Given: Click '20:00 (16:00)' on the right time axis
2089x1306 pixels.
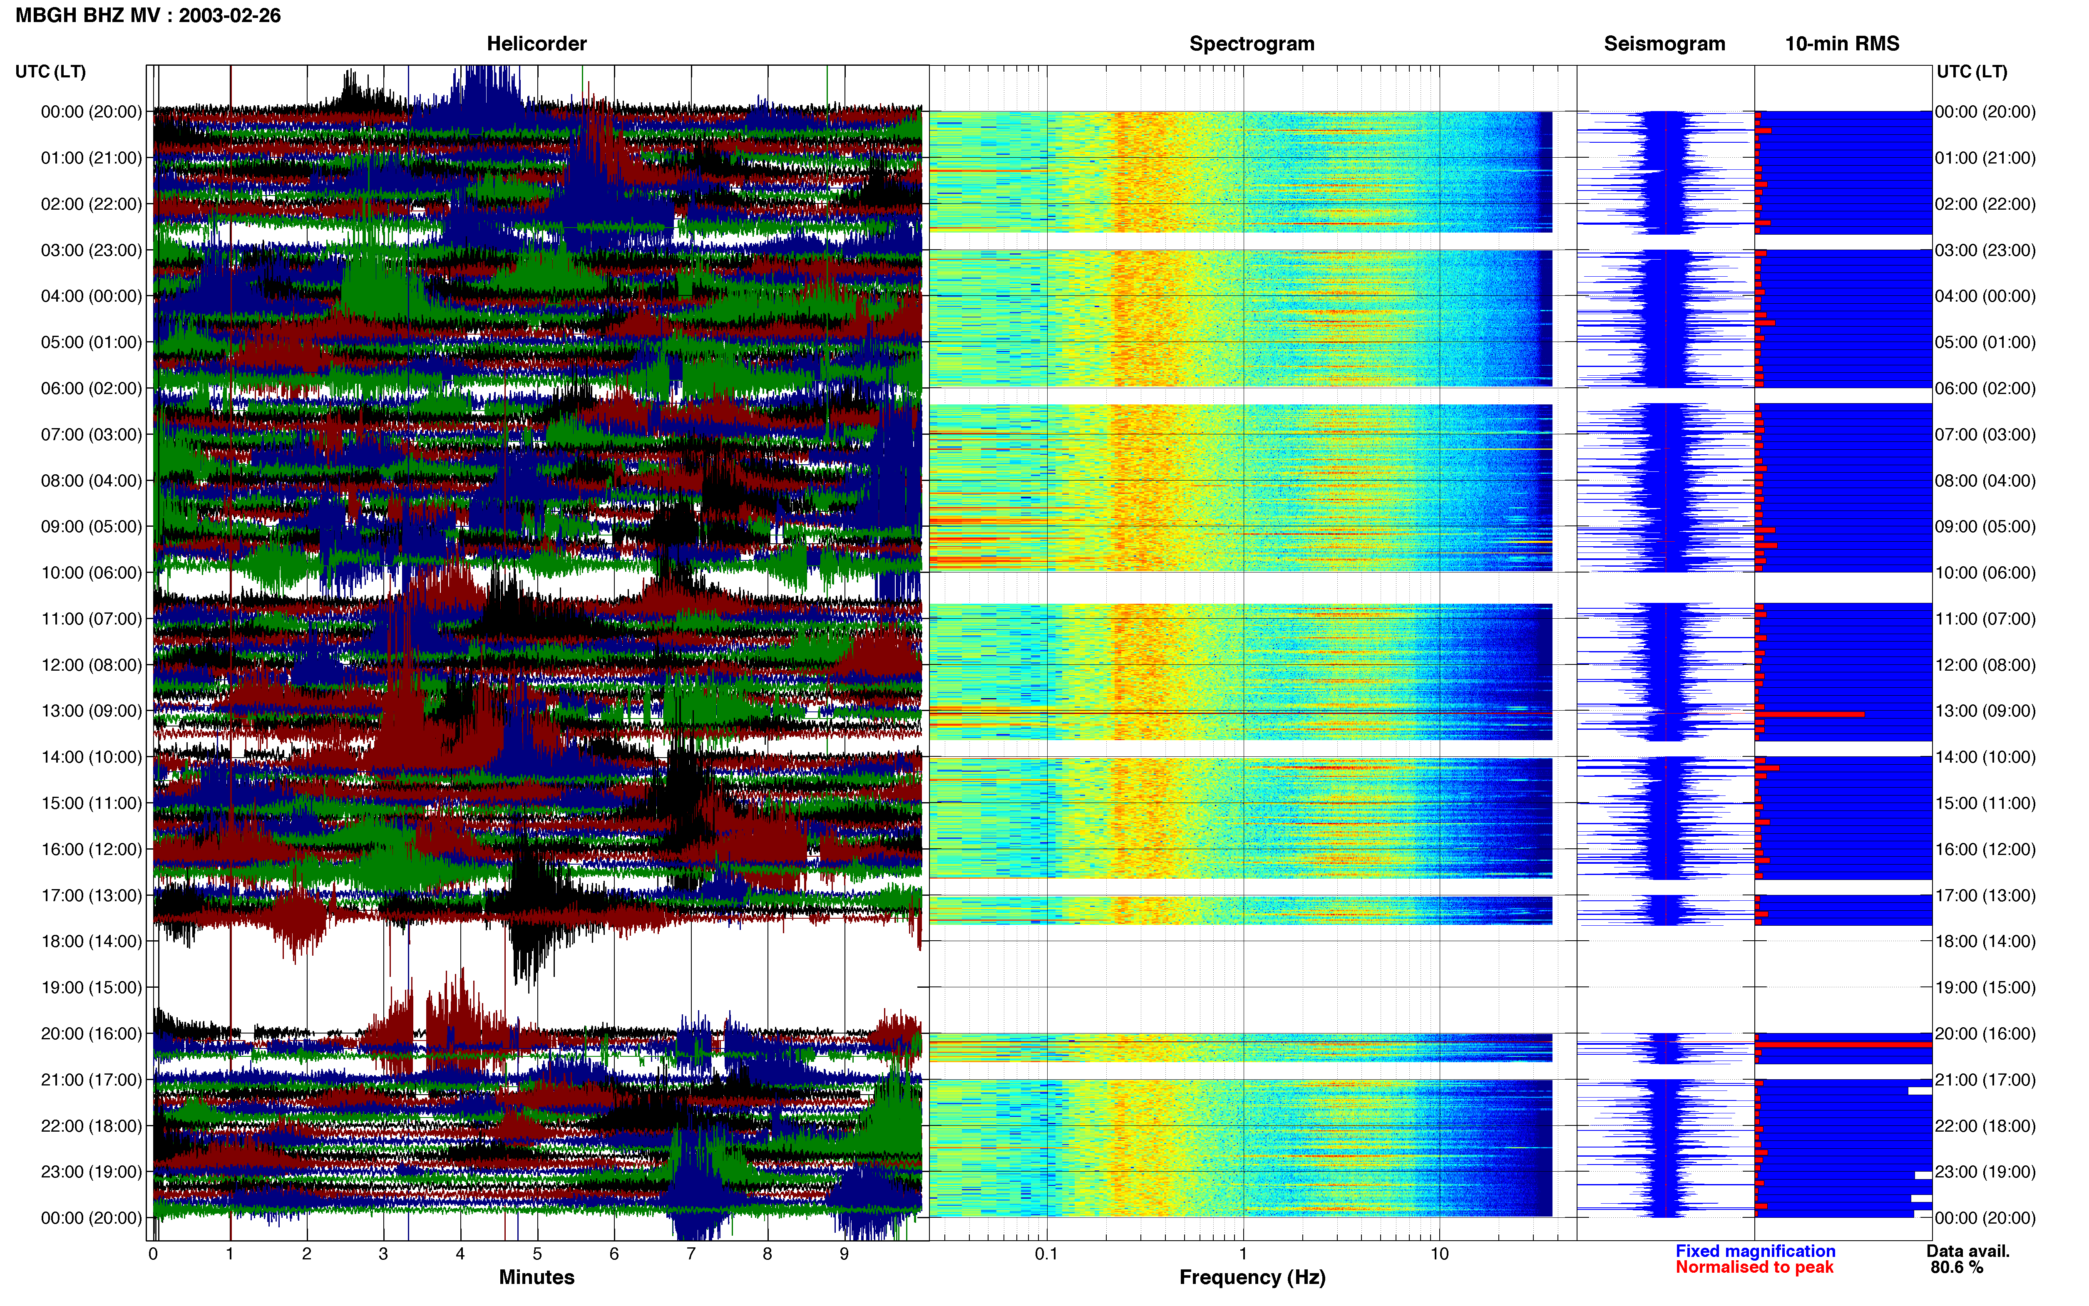Looking at the screenshot, I should pyautogui.click(x=1985, y=1034).
